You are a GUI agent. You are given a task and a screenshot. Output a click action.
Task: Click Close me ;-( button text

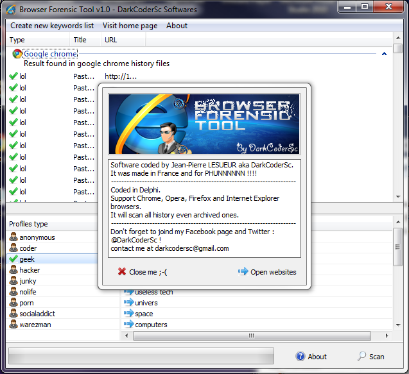coord(148,272)
